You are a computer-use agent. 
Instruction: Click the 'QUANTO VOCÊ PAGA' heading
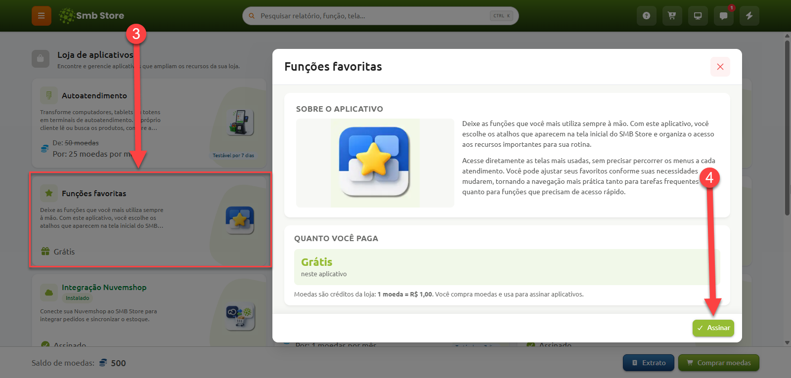(336, 238)
